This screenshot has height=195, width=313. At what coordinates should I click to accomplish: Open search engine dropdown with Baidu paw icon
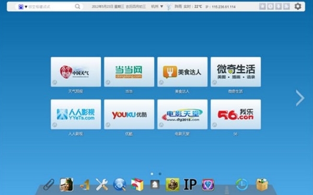point(23,7)
